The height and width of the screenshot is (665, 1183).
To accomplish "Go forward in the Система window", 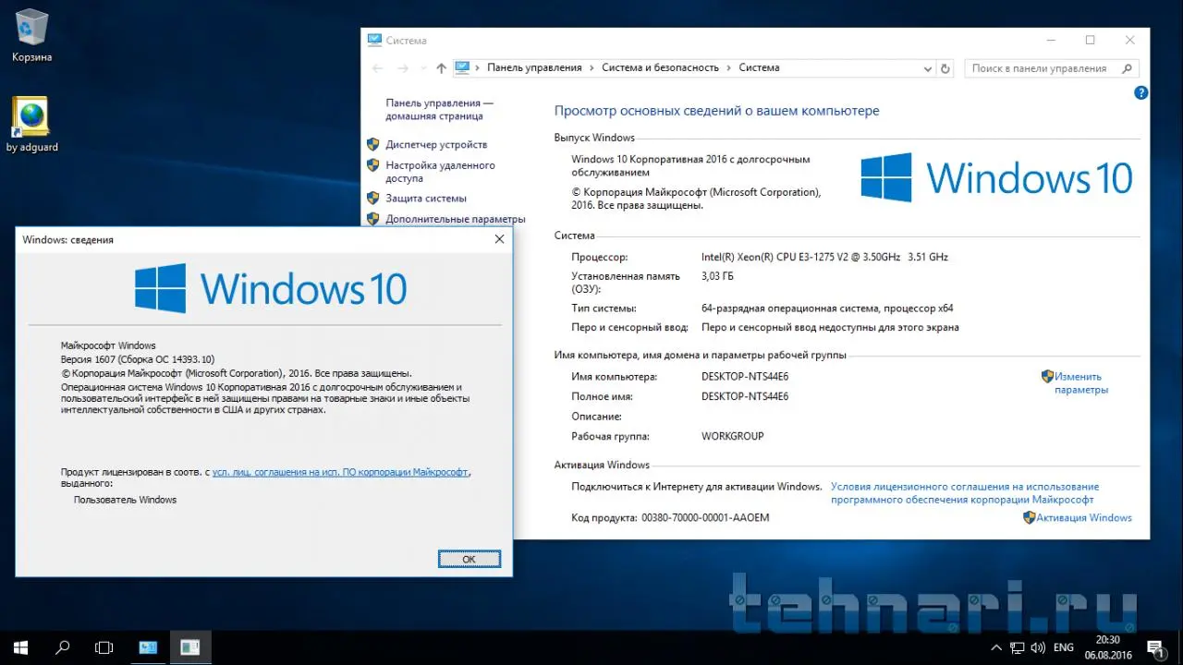I will [403, 68].
